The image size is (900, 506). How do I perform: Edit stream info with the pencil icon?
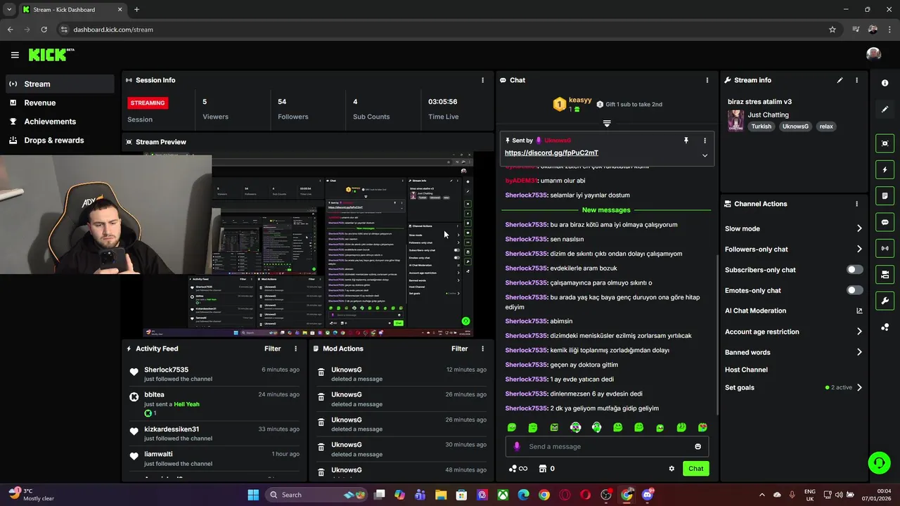coord(840,80)
